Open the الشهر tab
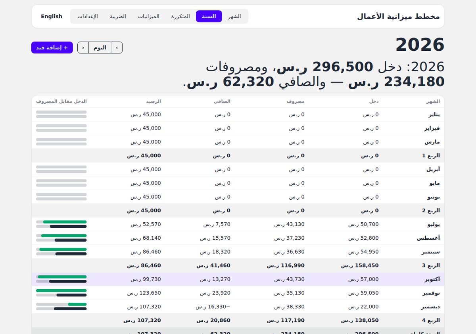The height and width of the screenshot is (334, 476). pos(234,16)
